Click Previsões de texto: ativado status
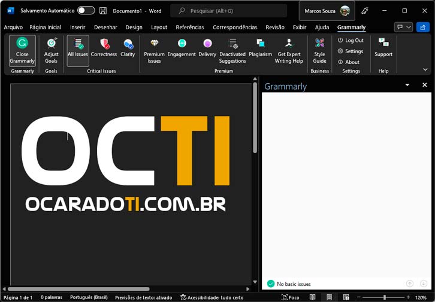The height and width of the screenshot is (302, 435). 143,298
